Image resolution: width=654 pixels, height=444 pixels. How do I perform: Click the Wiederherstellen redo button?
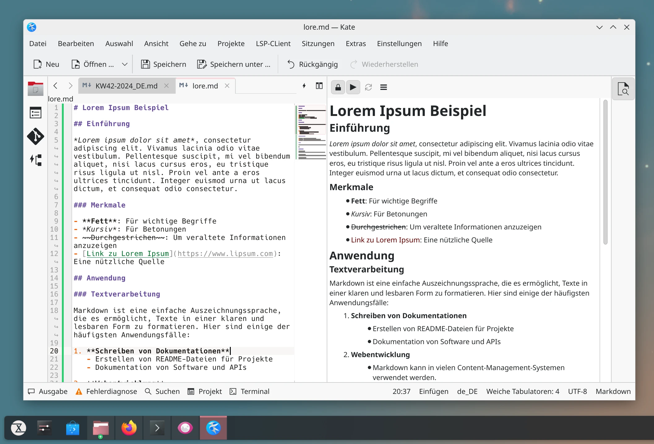tap(384, 64)
